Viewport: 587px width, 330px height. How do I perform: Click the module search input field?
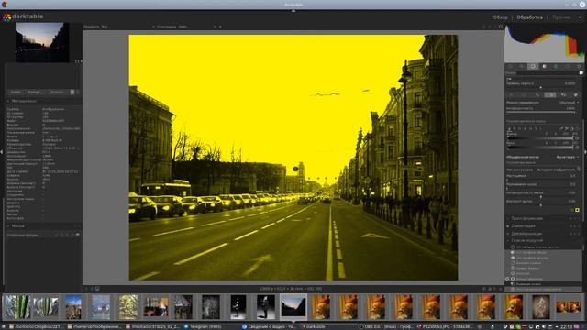click(548, 73)
